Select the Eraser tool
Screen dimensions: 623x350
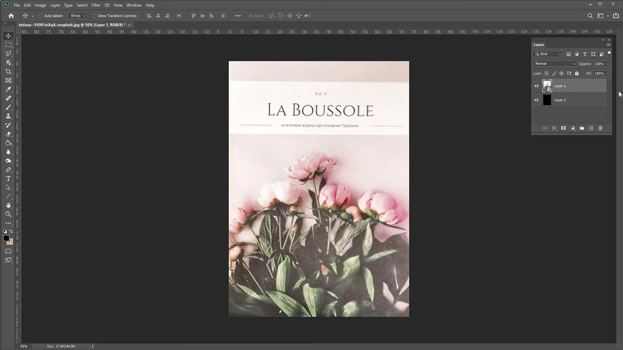[8, 134]
